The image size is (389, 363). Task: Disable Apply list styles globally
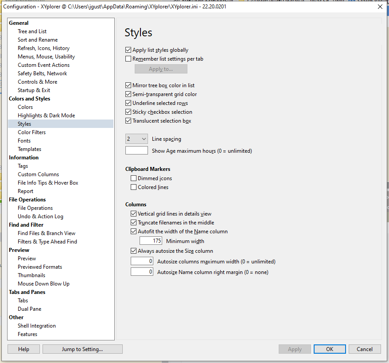[x=128, y=50]
